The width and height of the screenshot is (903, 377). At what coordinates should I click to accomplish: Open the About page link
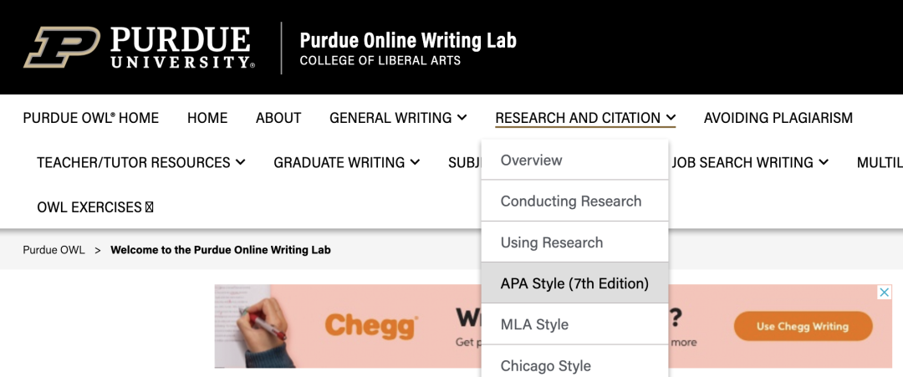(278, 118)
